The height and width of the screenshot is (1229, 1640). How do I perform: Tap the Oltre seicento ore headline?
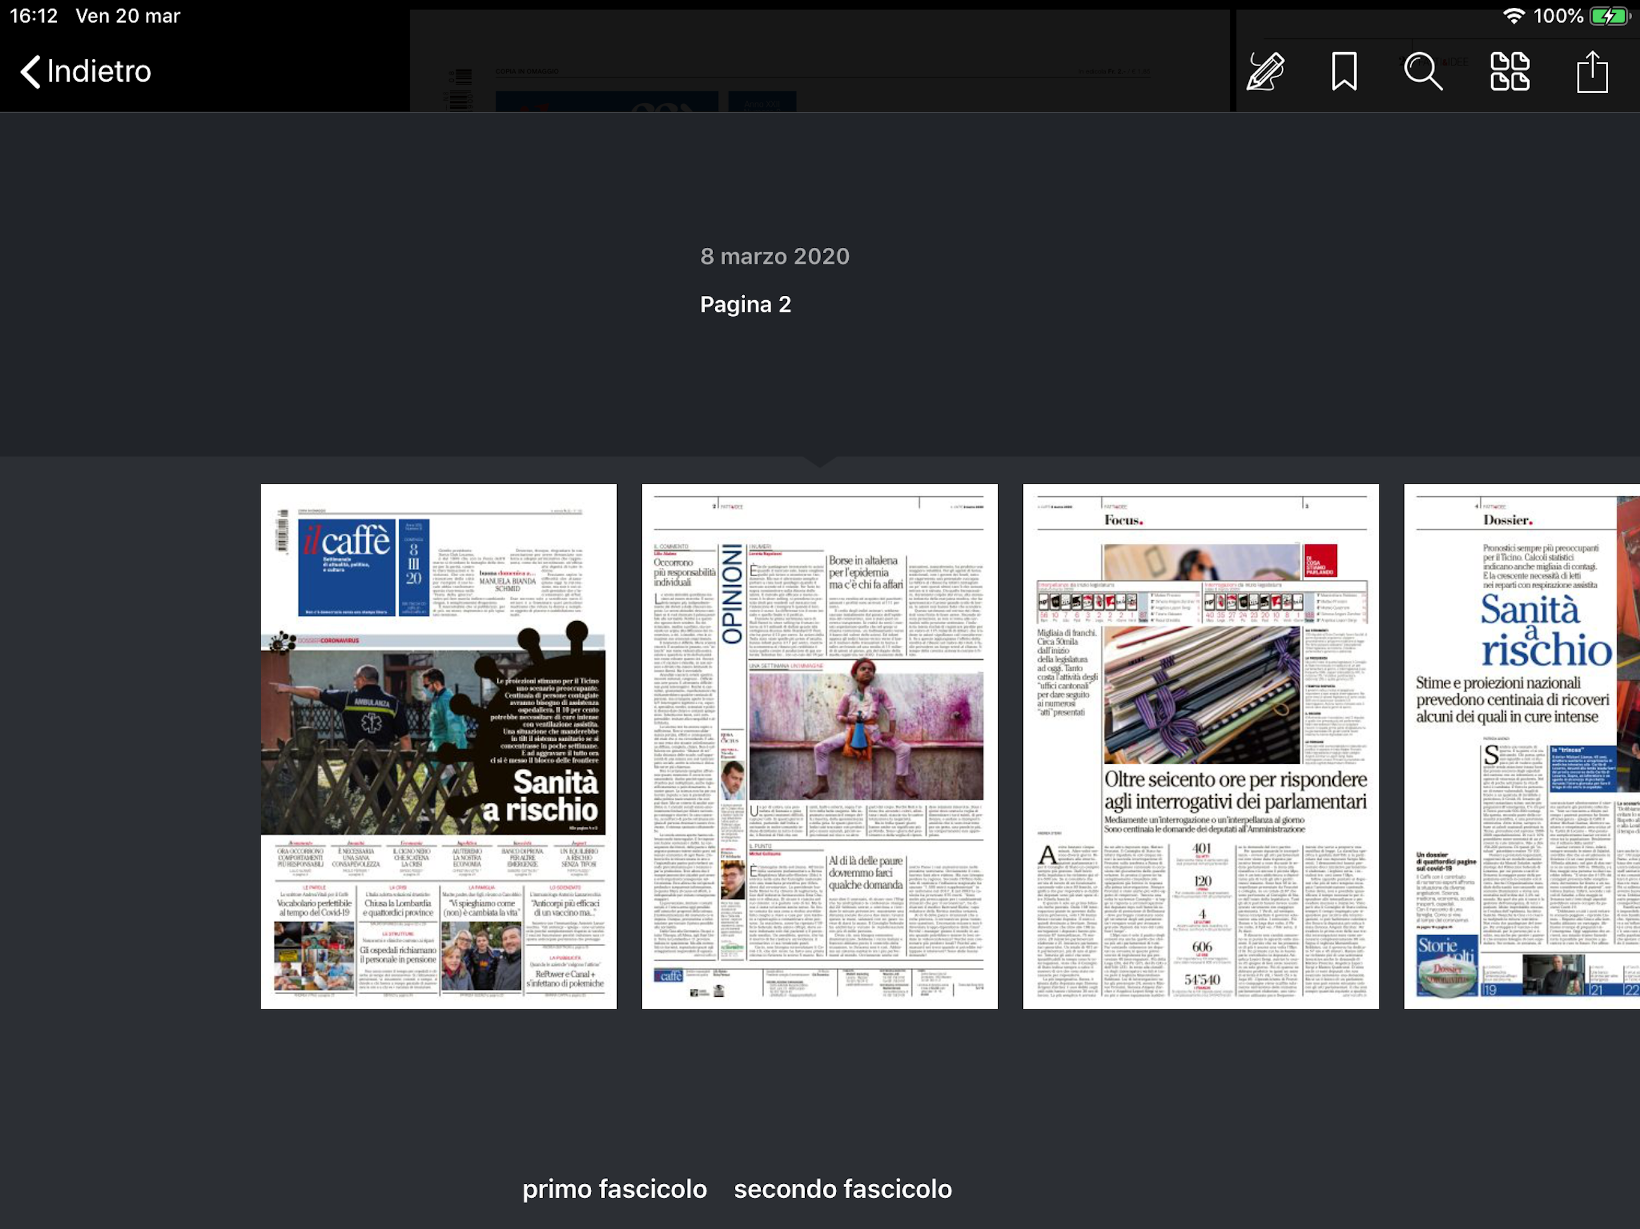1234,790
